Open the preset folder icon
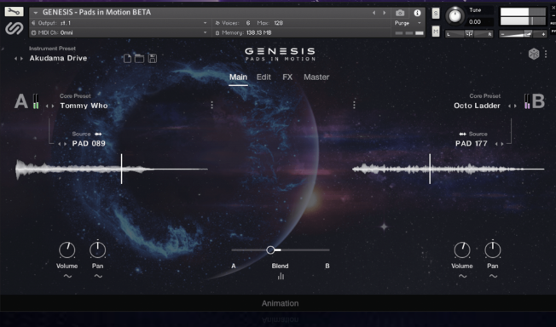Image resolution: width=556 pixels, height=327 pixels. click(x=139, y=59)
